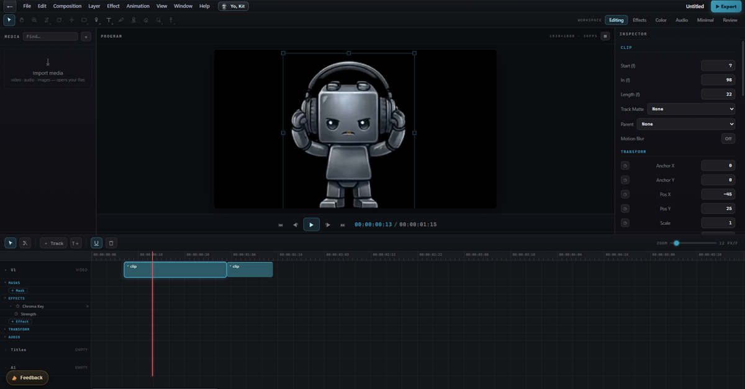Collapse the V1 video track
This screenshot has height=389, width=745.
coord(6,270)
